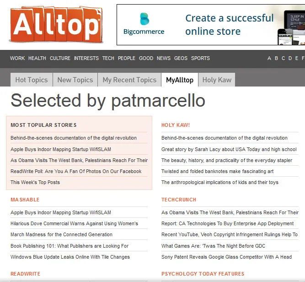This screenshot has height=282, width=305.
Task: Open PSYCHOLOGY TODAY FEATURES section heading
Action: (x=203, y=274)
